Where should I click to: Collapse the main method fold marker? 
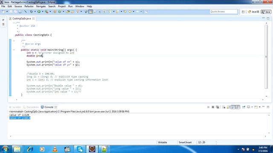pyautogui.click(x=14, y=50)
